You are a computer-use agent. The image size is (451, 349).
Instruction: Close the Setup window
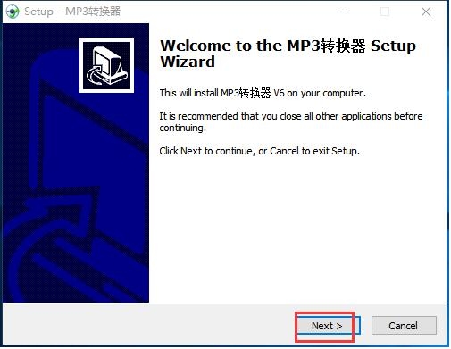click(x=426, y=12)
